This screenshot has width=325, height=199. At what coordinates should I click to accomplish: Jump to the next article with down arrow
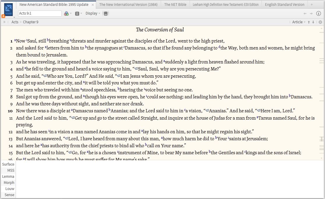(313, 22)
